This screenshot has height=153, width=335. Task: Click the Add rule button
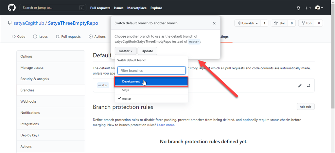(x=306, y=107)
